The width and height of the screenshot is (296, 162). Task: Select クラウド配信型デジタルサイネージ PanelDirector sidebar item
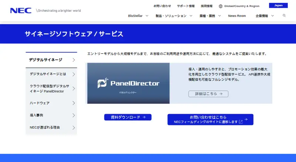point(51,88)
